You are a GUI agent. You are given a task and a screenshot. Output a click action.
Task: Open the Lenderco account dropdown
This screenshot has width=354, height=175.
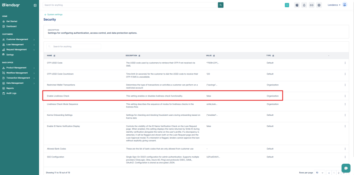click(x=334, y=5)
